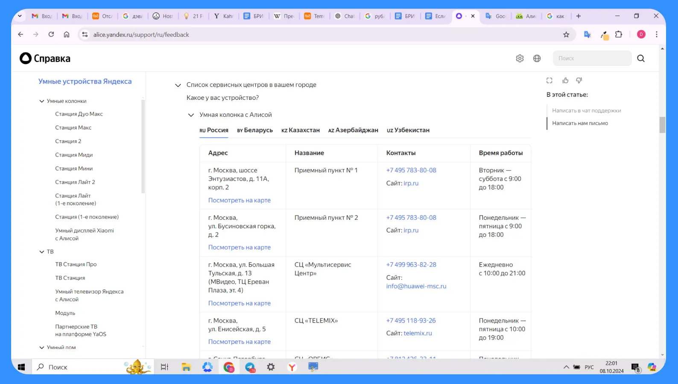Open the tab search dropdown arrow
678x384 pixels.
(20, 16)
